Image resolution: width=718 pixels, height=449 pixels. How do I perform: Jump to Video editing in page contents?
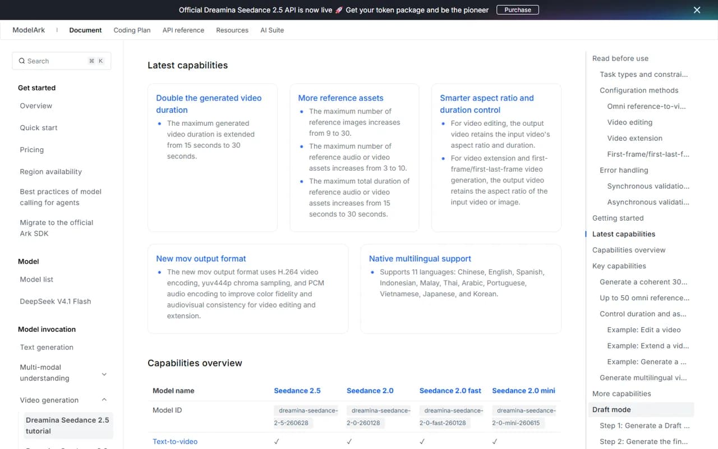click(x=630, y=122)
